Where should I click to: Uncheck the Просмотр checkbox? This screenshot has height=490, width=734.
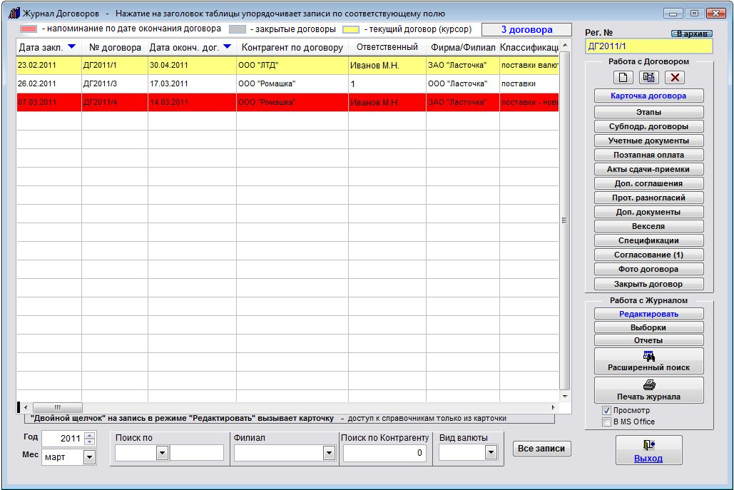point(606,411)
